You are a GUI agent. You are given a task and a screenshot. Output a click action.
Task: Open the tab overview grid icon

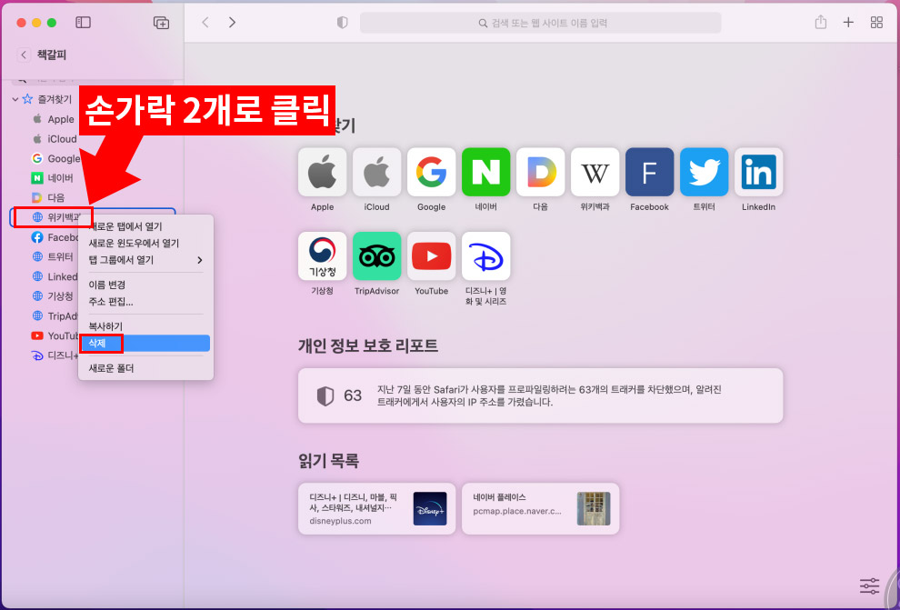876,22
